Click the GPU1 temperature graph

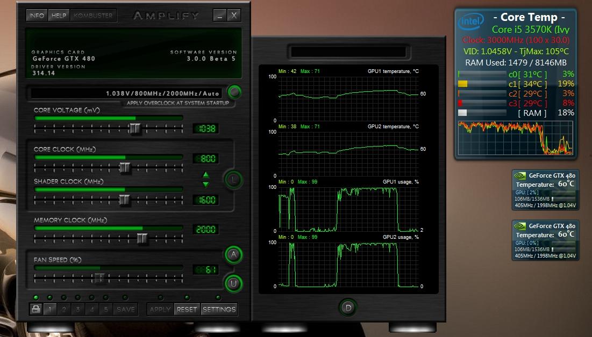(348, 98)
